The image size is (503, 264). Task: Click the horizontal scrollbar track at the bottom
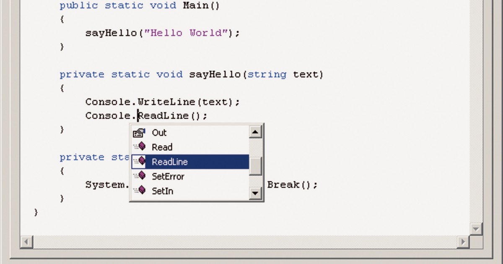[x=243, y=242]
